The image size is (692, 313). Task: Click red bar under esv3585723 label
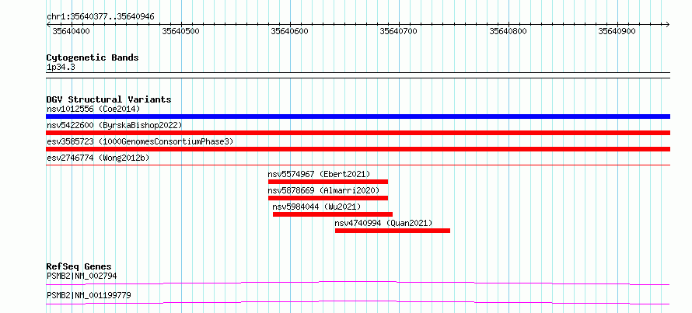pos(358,149)
